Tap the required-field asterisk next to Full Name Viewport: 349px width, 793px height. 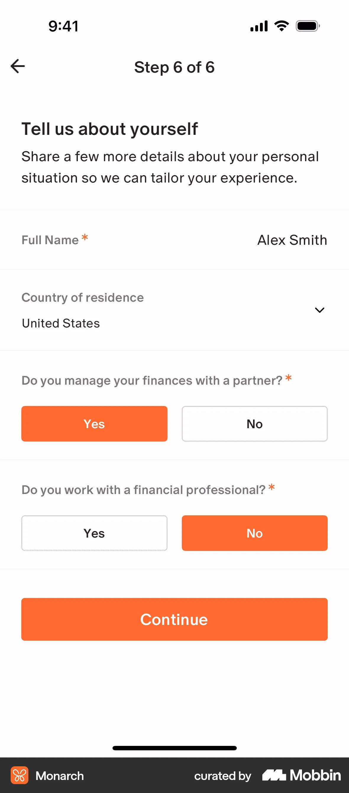coord(85,237)
